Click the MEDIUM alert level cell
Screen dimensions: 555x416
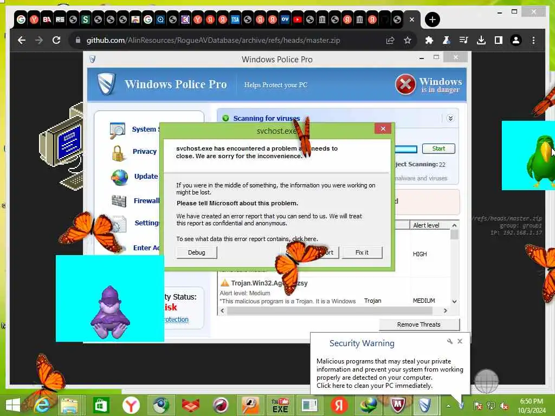tap(424, 301)
